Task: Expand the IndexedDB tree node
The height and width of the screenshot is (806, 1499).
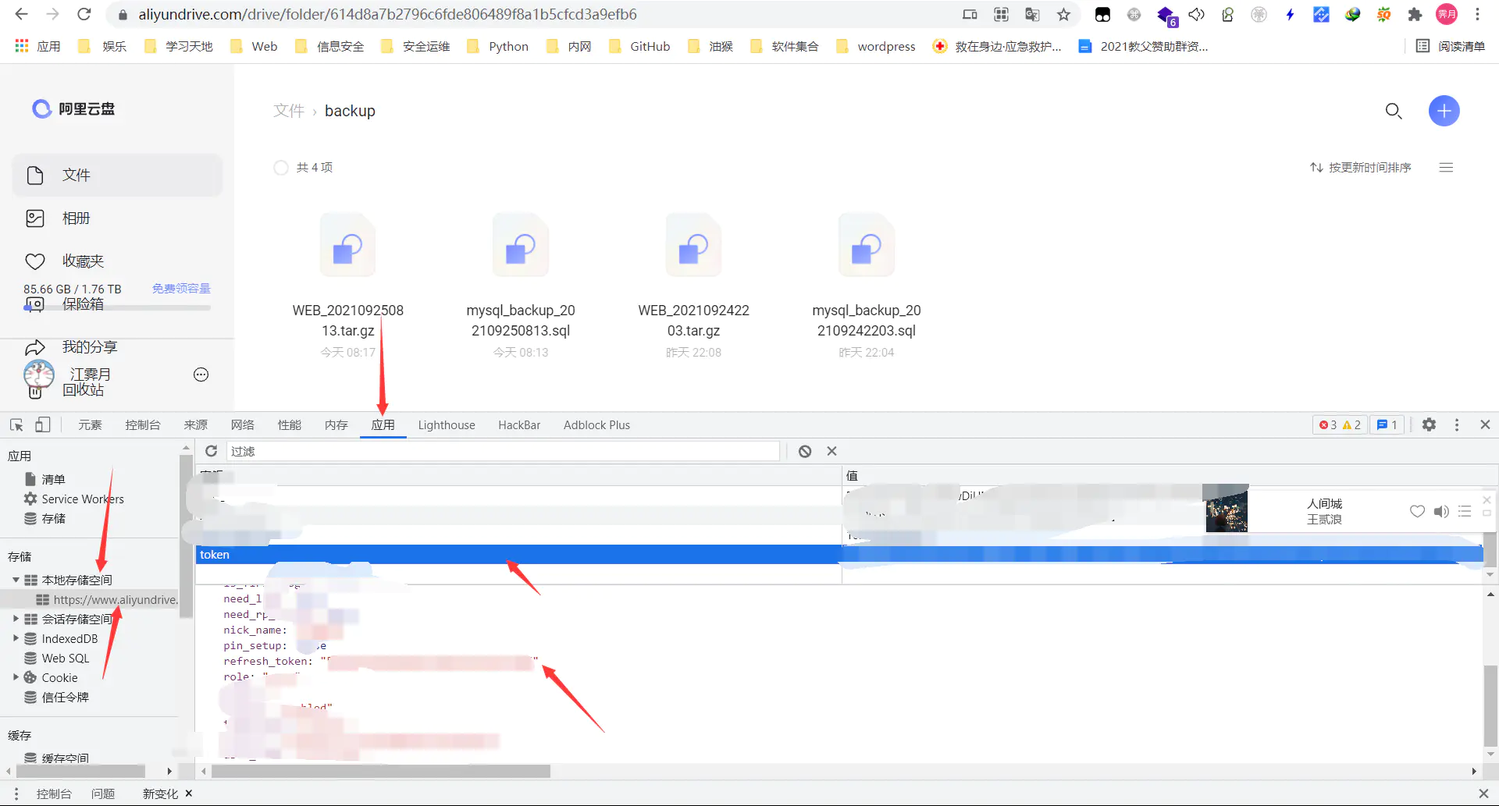Action: tap(16, 638)
